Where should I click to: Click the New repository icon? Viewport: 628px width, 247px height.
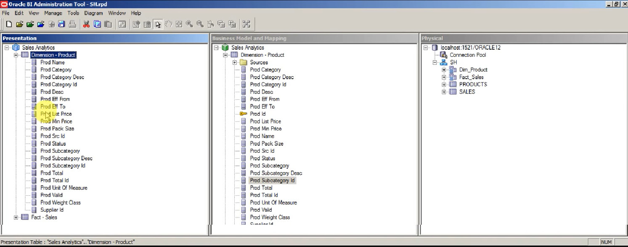8,24
